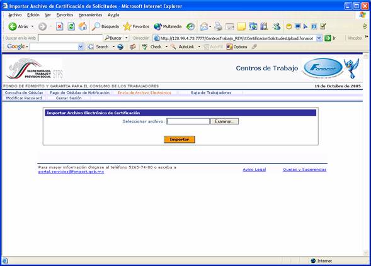371x266 pixels.
Task: Click the printer icon in toolbar
Action: [218, 26]
